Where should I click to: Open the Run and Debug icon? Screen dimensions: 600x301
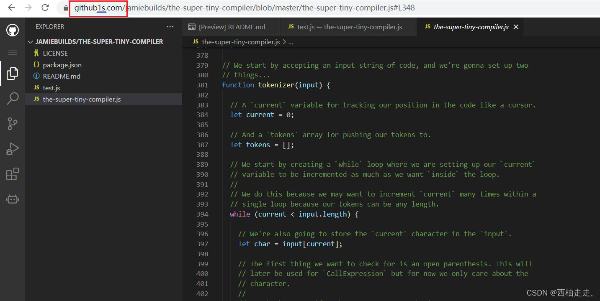point(13,149)
